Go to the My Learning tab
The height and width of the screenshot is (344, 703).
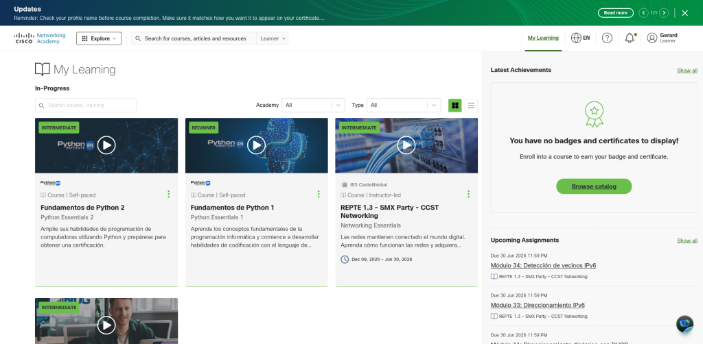click(x=543, y=38)
